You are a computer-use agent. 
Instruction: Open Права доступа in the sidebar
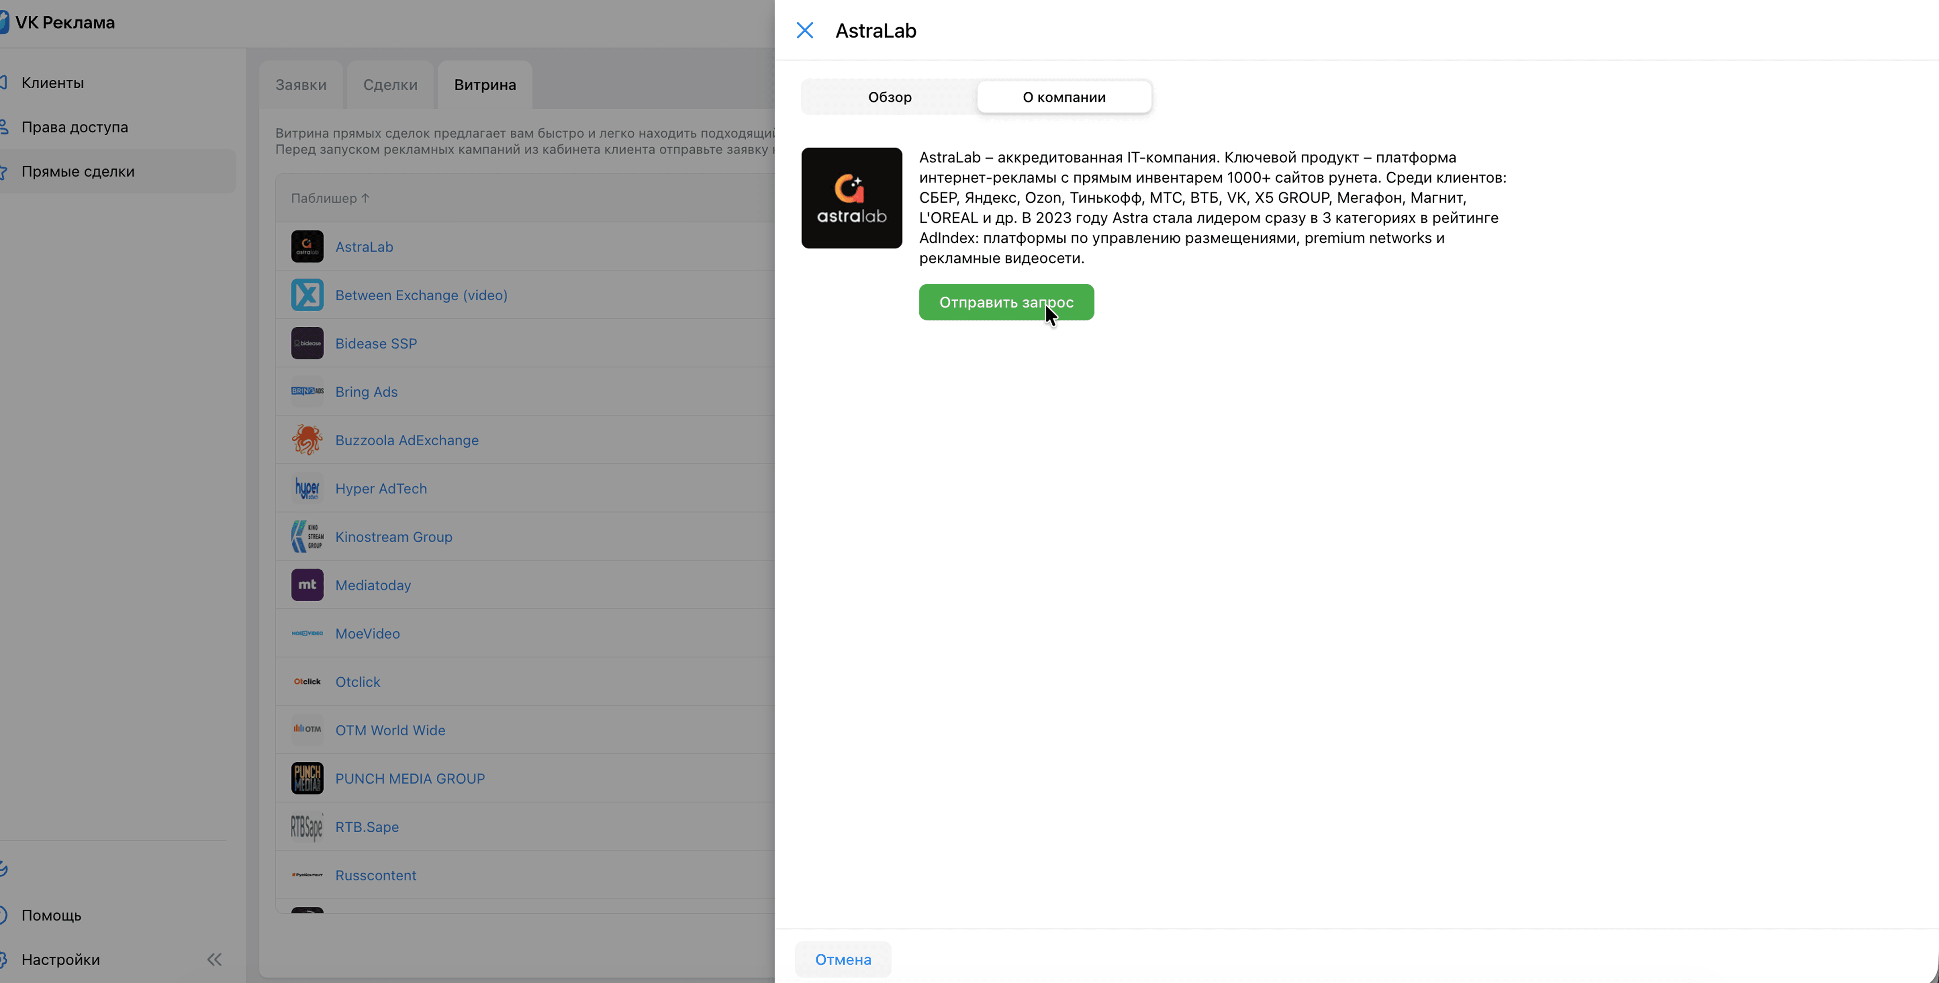[74, 127]
